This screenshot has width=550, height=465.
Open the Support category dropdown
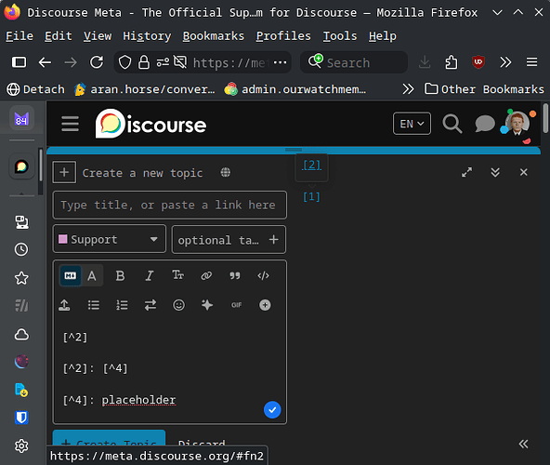(109, 240)
